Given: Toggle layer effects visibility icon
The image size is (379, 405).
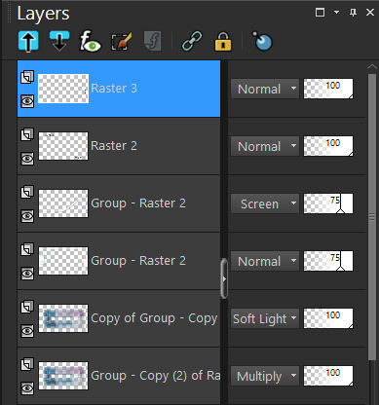Looking at the screenshot, I should click(x=90, y=41).
